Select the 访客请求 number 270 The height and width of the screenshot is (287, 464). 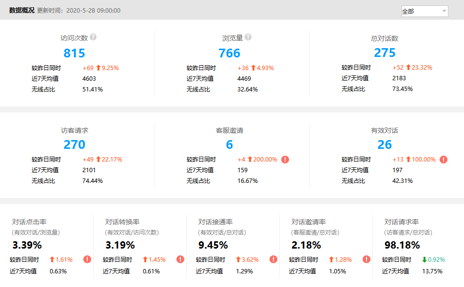pos(74,144)
